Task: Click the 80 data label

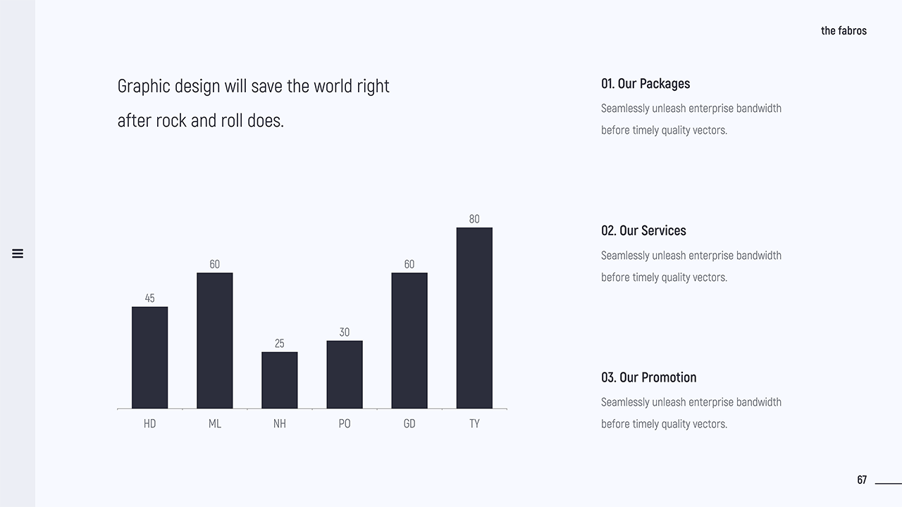Action: (x=474, y=219)
